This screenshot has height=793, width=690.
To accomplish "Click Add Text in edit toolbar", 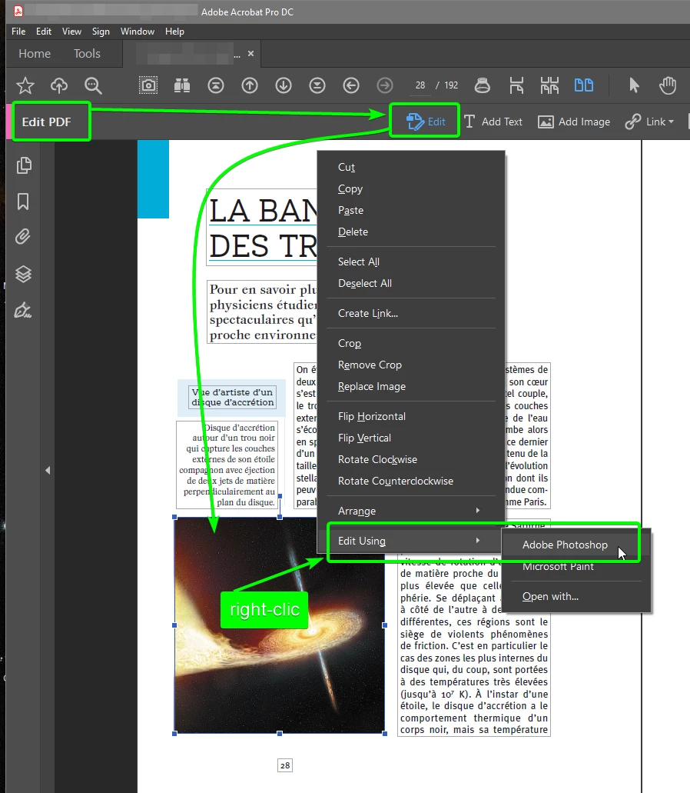I will [493, 122].
